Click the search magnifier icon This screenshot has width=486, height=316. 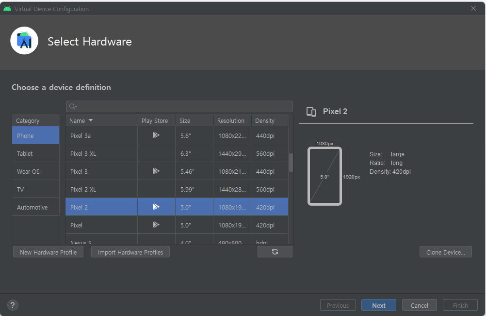click(x=73, y=106)
